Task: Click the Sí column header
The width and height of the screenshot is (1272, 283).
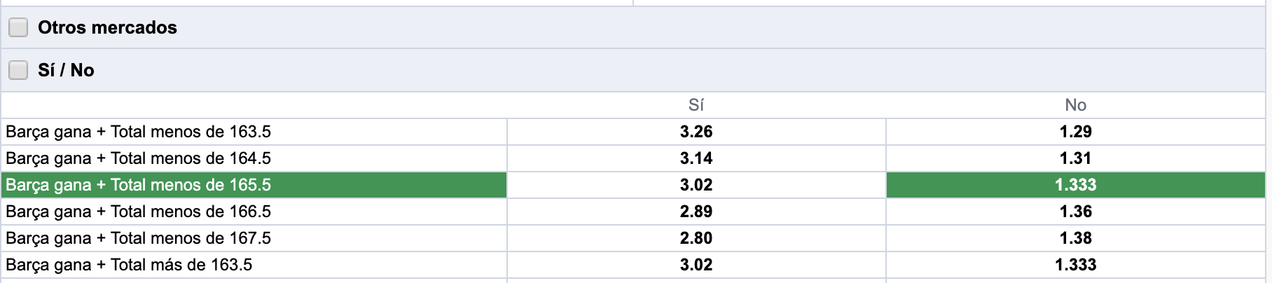Action: click(696, 105)
